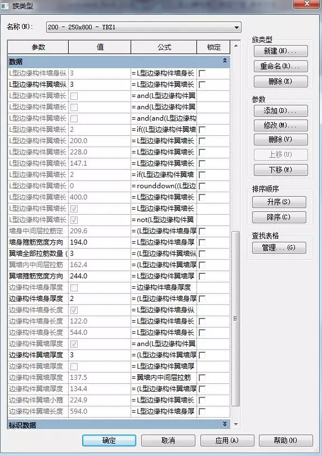Click the 参数 column header
This screenshot has width=322, height=456.
pyautogui.click(x=38, y=47)
